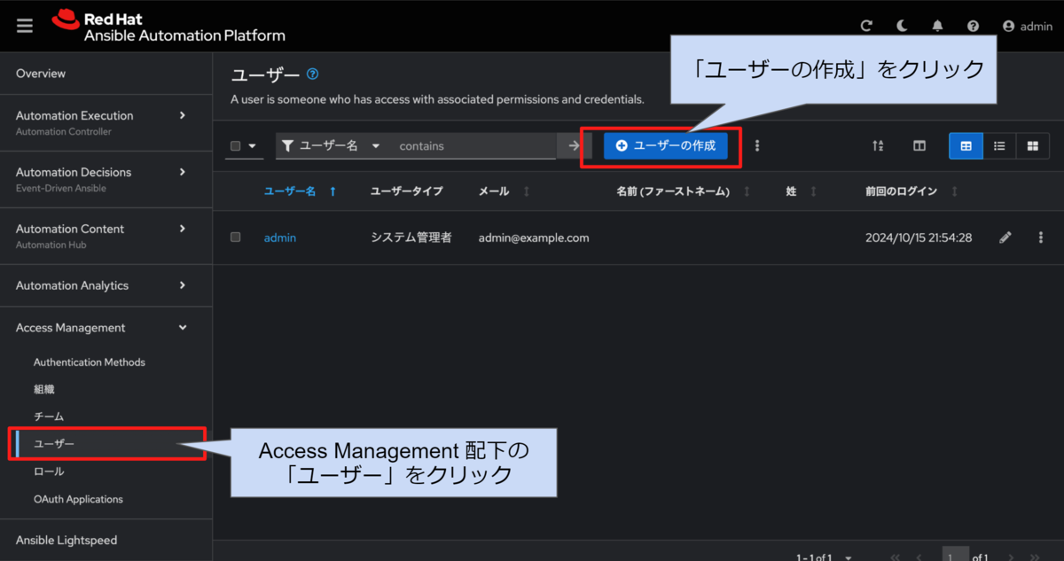Click admin@example.com email cell
Image resolution: width=1064 pixels, height=561 pixels.
[x=534, y=238]
